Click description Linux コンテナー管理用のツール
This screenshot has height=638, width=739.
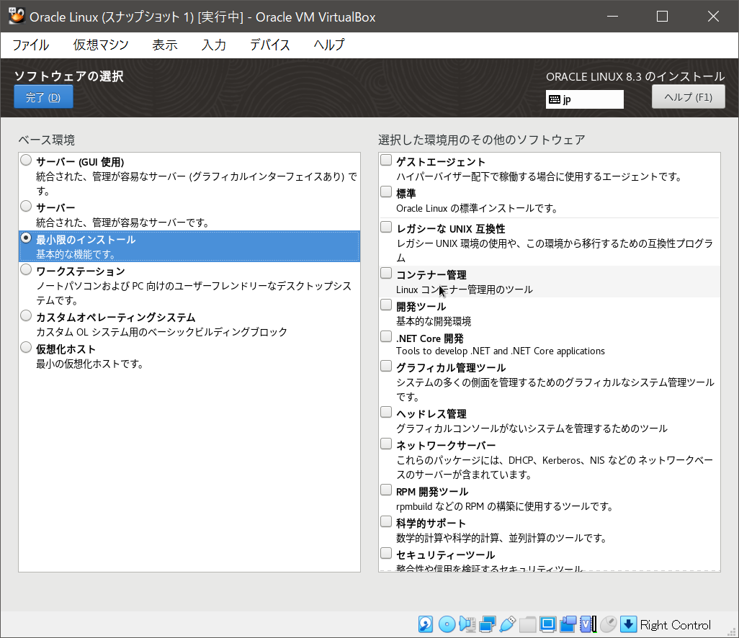[x=465, y=289]
